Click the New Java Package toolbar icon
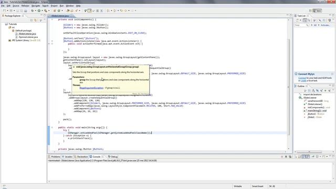The image size is (336, 189). pyautogui.click(x=55, y=10)
